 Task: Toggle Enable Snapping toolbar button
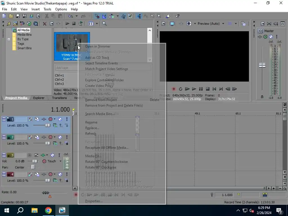97,16
